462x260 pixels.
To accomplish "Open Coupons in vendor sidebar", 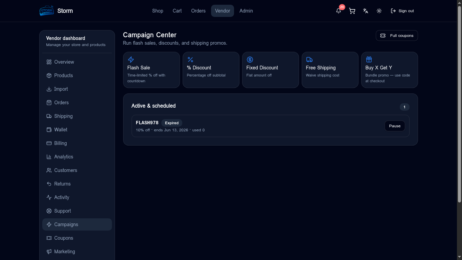I will coord(77,238).
